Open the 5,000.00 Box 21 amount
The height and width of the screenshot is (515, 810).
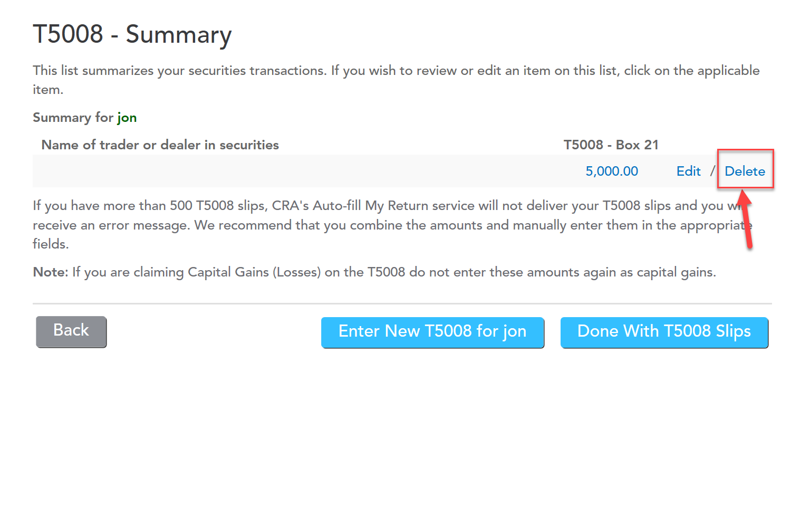[612, 171]
